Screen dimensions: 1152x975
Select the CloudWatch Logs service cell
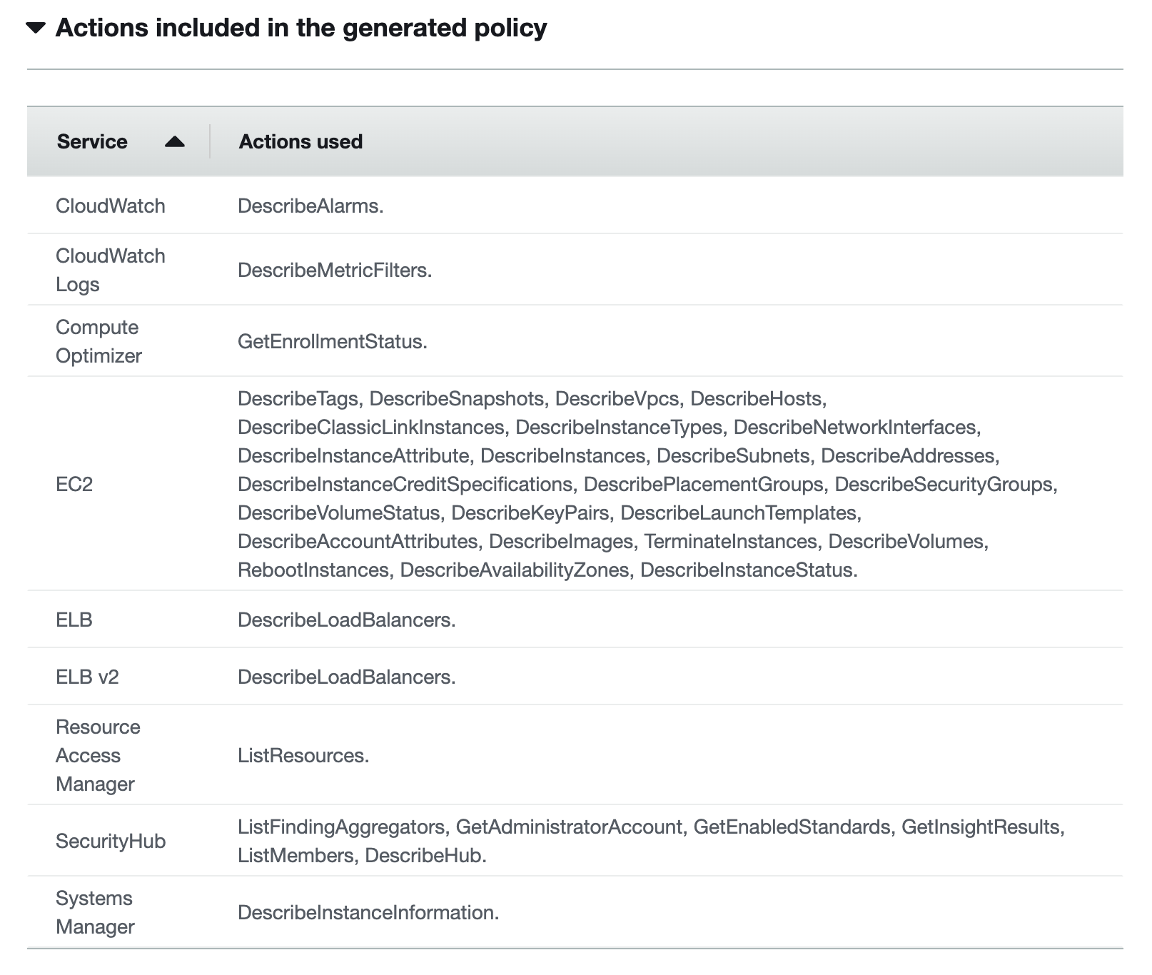[x=111, y=270]
